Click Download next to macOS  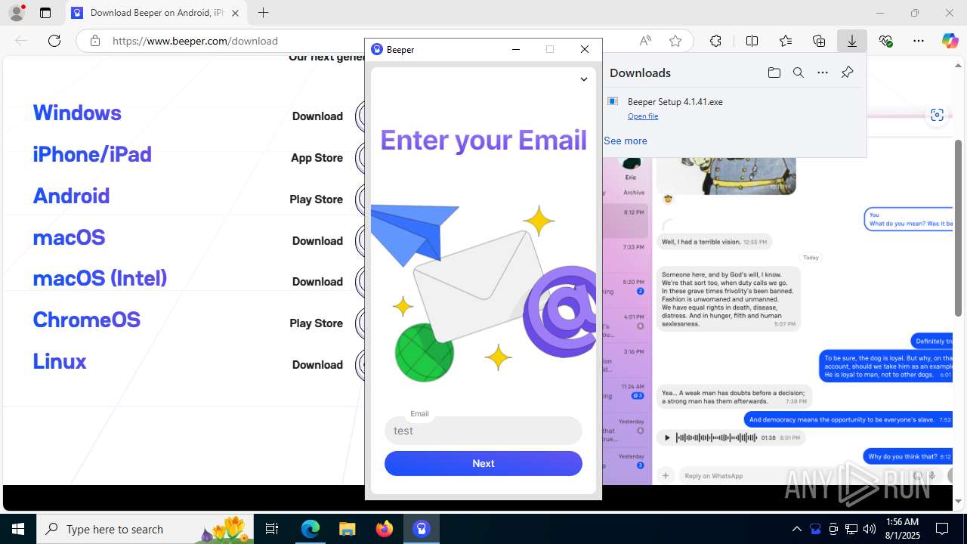[317, 241]
